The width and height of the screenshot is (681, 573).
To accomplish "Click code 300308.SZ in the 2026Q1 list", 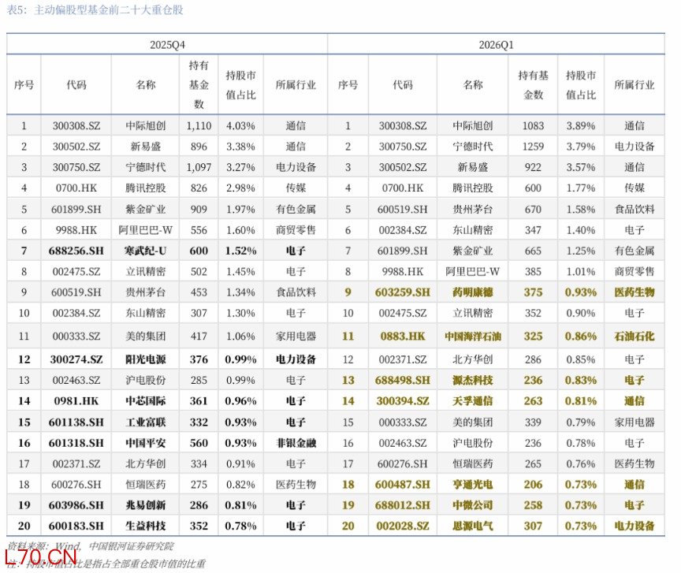I will 403,126.
